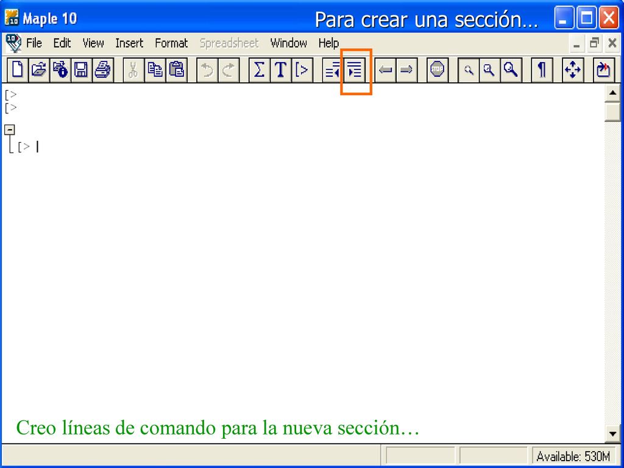Minimize the inner worksheet window

[576, 43]
